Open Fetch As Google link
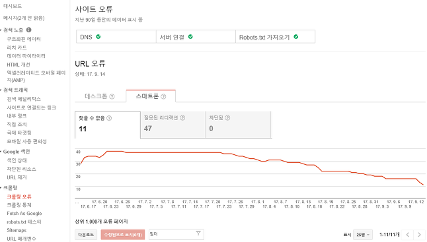427x242 pixels. click(24, 214)
